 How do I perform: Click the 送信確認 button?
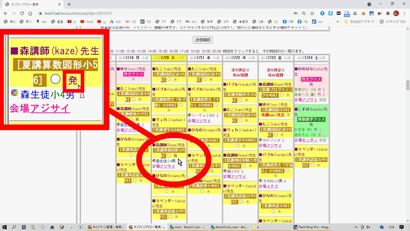pos(203,40)
